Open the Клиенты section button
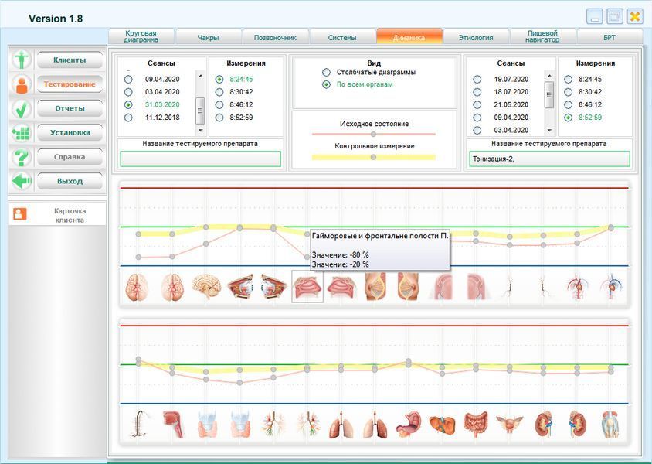 pyautogui.click(x=70, y=60)
